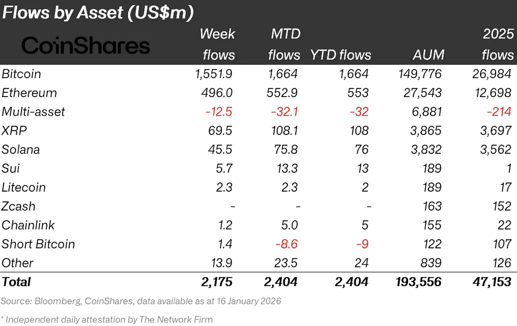The image size is (517, 326).
Task: Select the Multi-asset row label
Action: pos(33,112)
